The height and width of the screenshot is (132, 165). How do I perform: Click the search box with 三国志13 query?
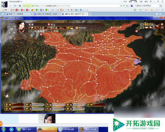[x=144, y=6]
